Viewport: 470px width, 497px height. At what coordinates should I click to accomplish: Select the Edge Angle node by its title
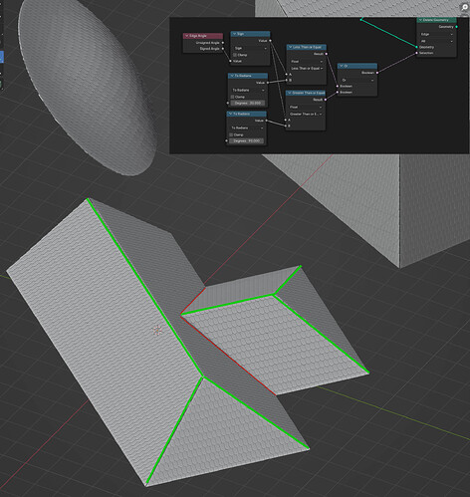[x=198, y=36]
